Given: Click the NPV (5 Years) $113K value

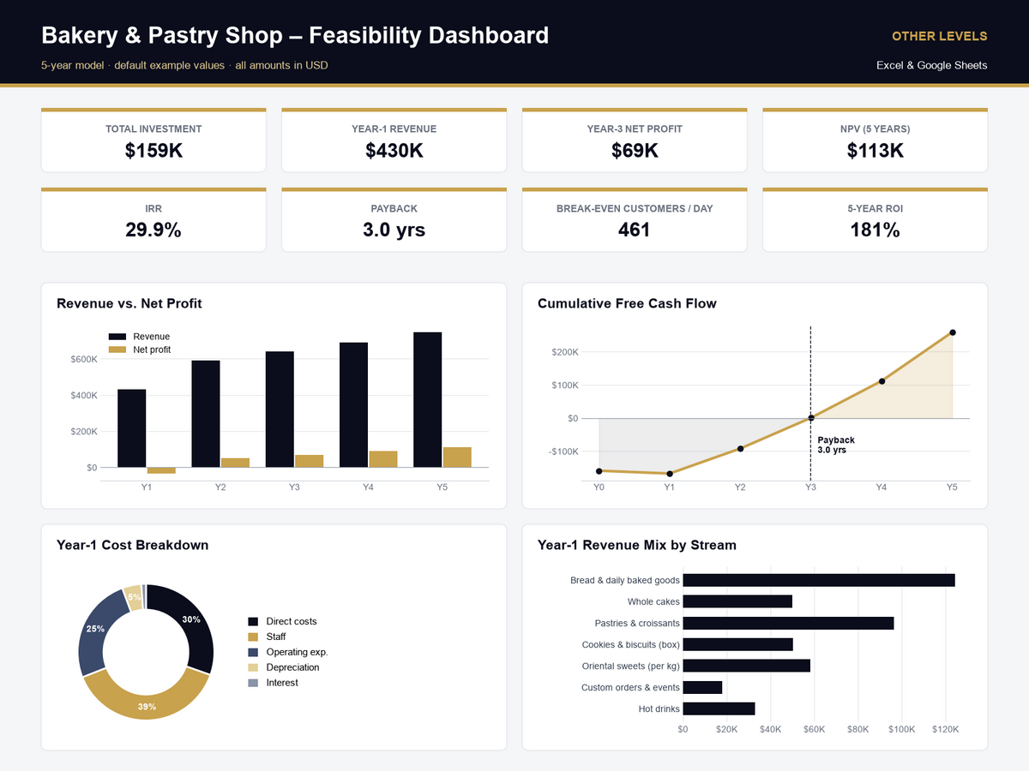Looking at the screenshot, I should pos(875,151).
